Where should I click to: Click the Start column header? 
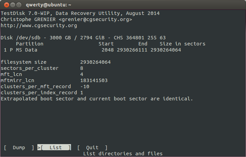pos(106,44)
